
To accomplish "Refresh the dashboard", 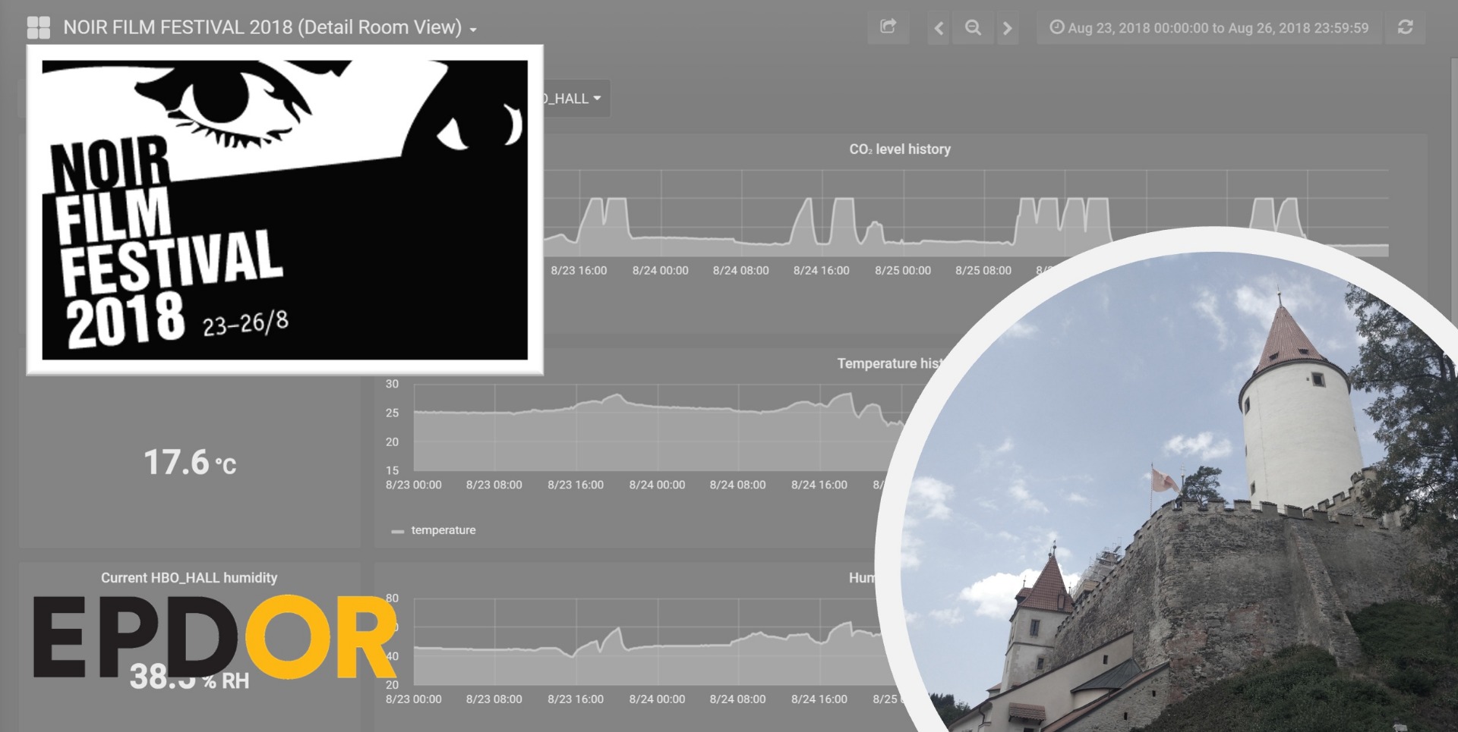I will pyautogui.click(x=1405, y=28).
